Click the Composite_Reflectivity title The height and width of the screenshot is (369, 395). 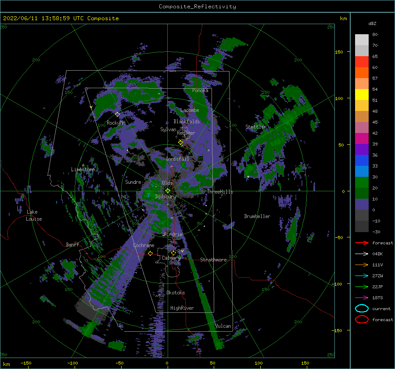pos(197,7)
